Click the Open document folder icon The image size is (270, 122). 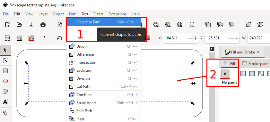click(x=19, y=25)
